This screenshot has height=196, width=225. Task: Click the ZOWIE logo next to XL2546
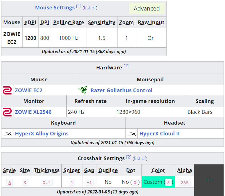pos(7,112)
